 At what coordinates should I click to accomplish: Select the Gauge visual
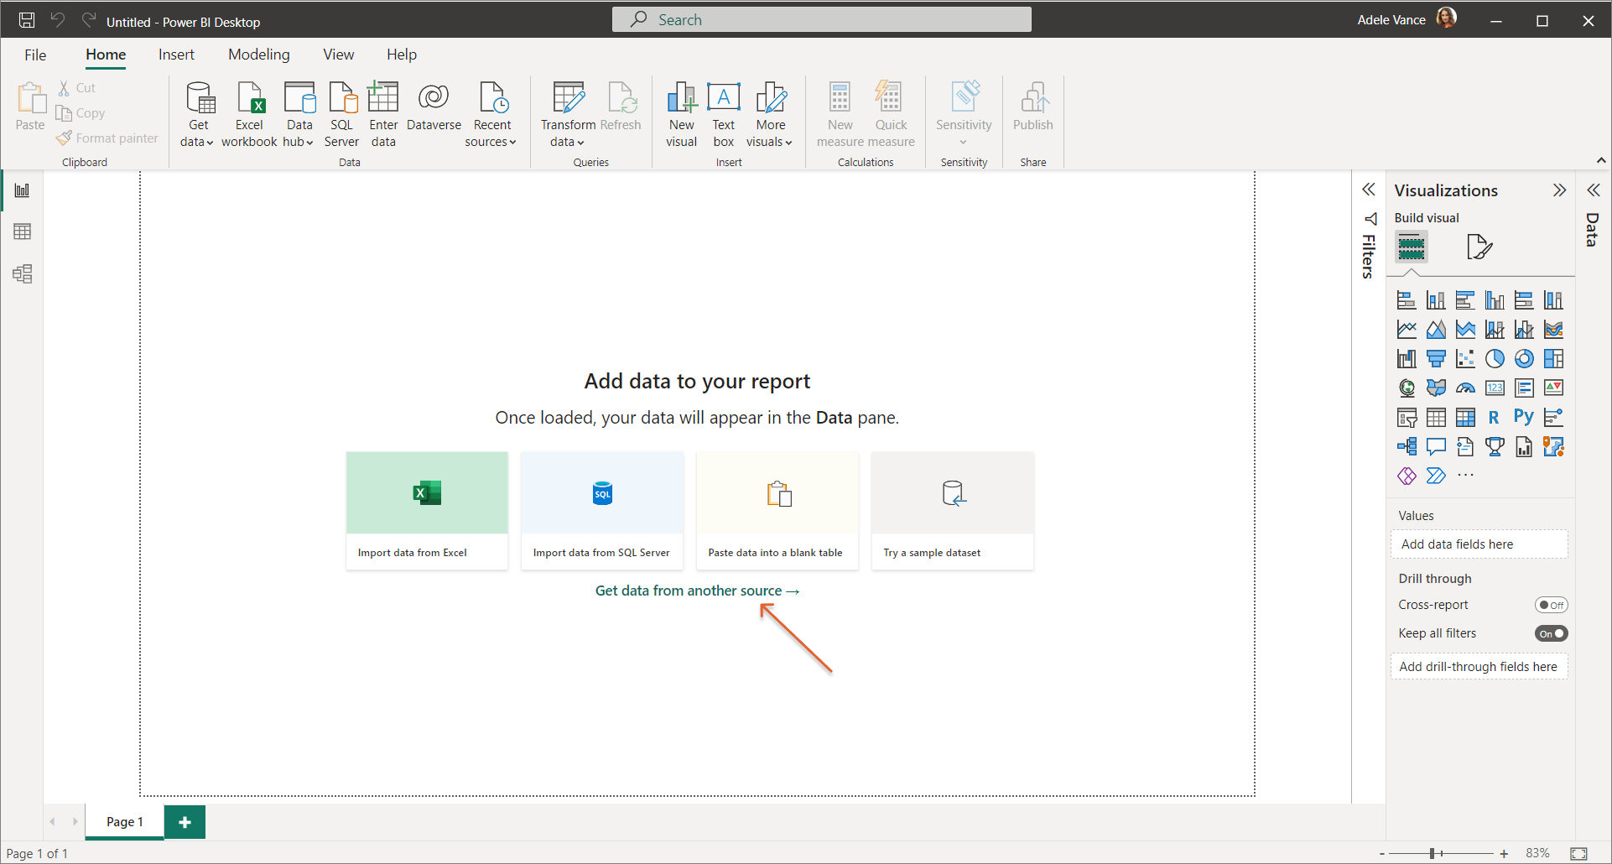click(x=1465, y=388)
